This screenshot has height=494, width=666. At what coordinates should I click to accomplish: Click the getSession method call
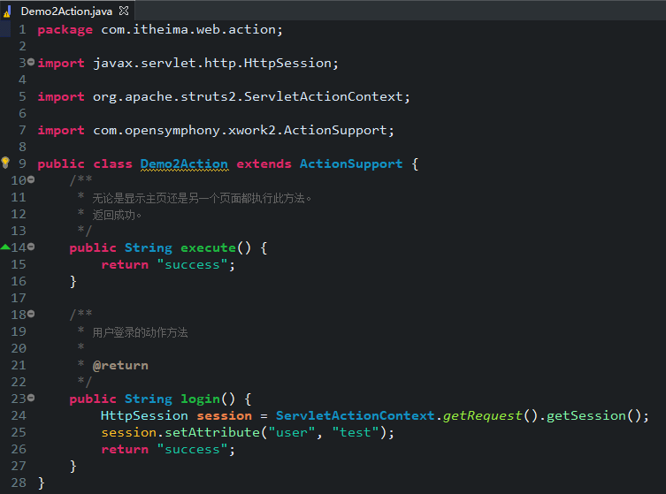click(x=586, y=416)
